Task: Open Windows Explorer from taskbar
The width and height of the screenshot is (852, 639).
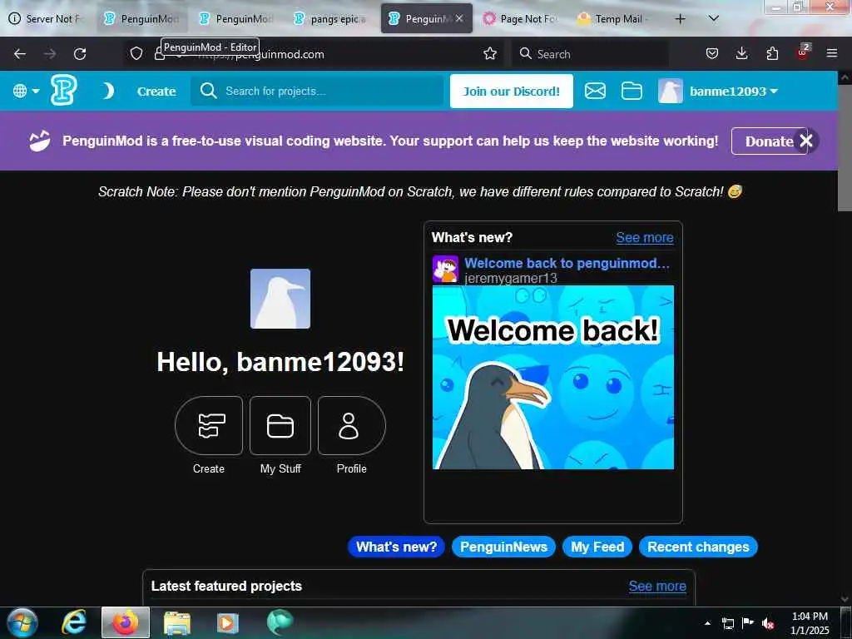Action: pyautogui.click(x=177, y=622)
